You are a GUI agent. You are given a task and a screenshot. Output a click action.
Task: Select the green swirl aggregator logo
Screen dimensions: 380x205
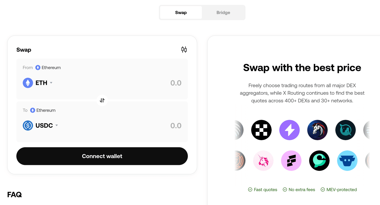point(319,160)
